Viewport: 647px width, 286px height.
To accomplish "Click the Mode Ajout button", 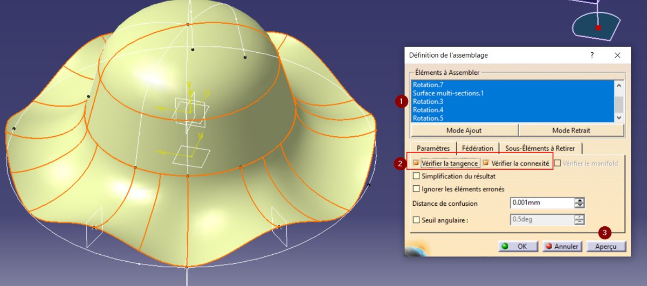I will (464, 130).
